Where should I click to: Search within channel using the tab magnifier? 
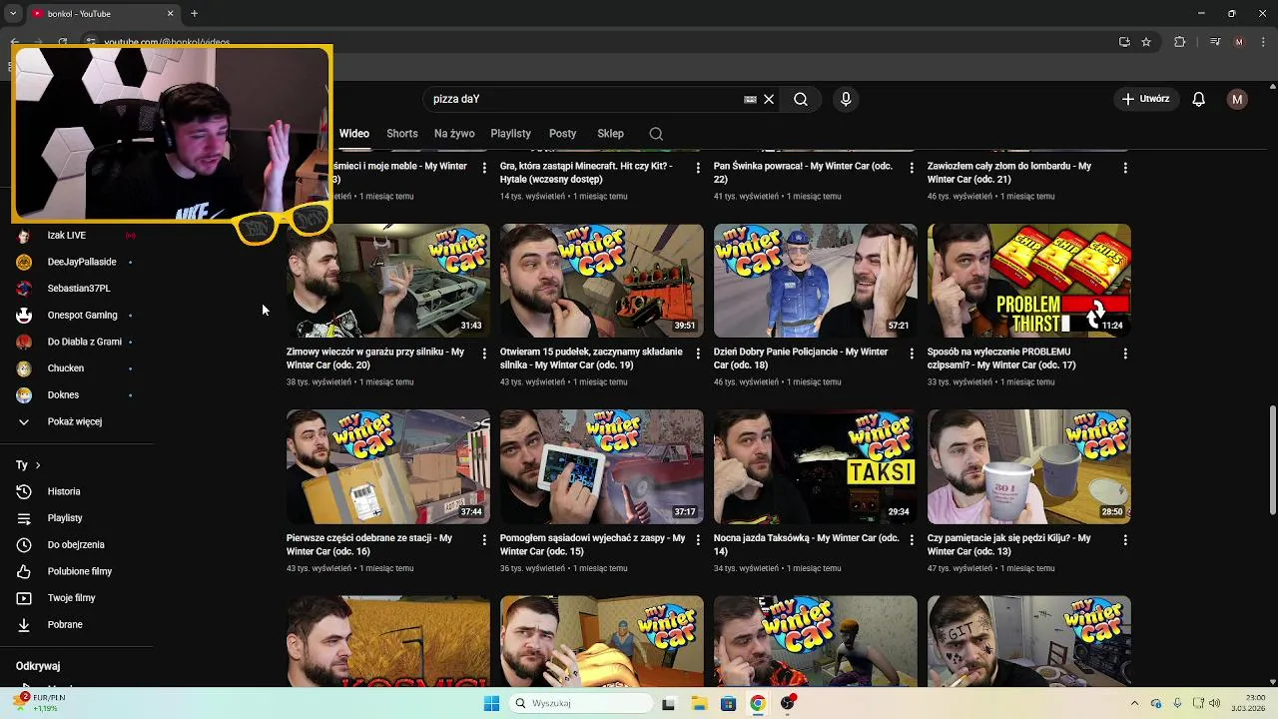(656, 133)
